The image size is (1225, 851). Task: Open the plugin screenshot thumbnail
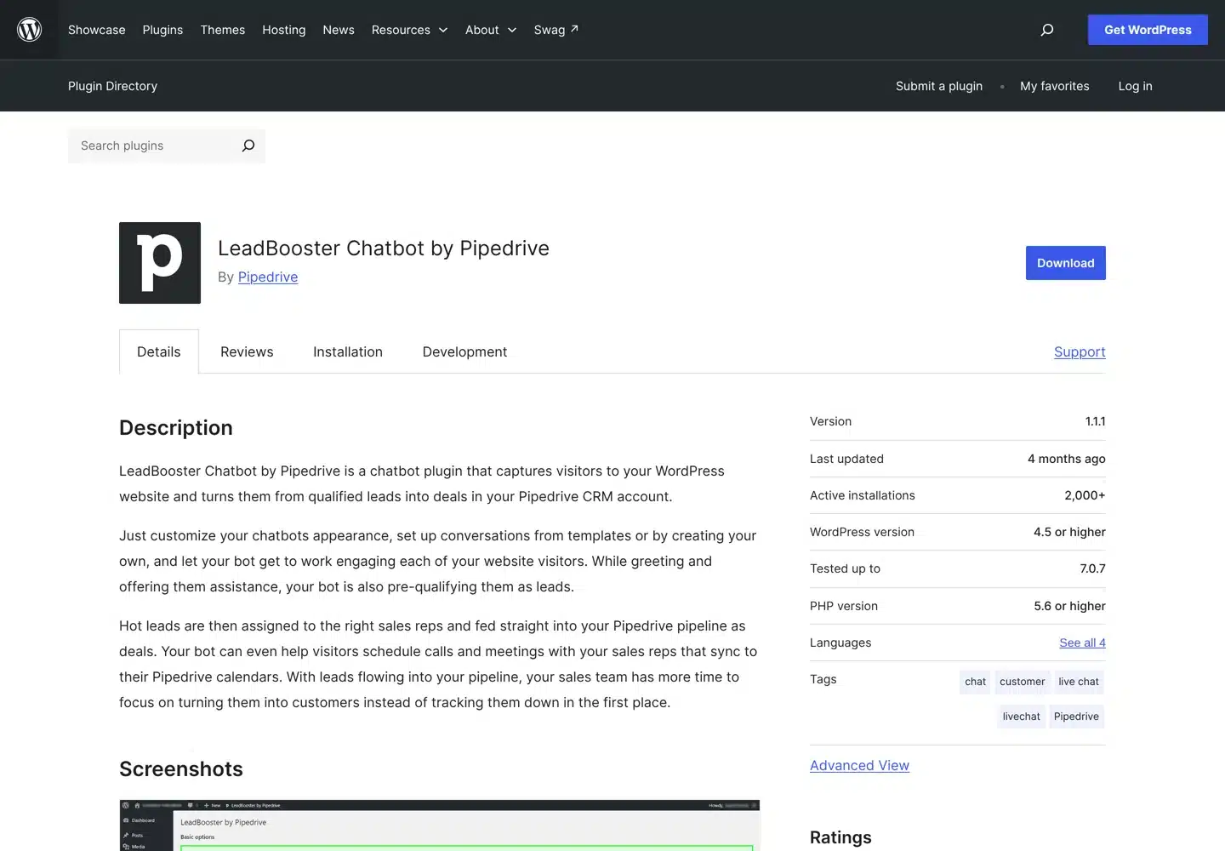tap(439, 825)
